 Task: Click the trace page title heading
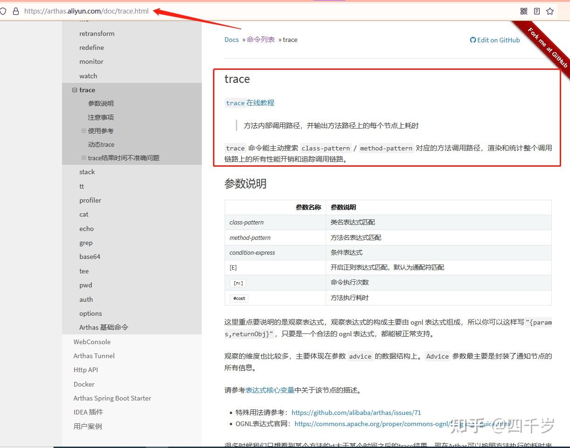pos(237,79)
